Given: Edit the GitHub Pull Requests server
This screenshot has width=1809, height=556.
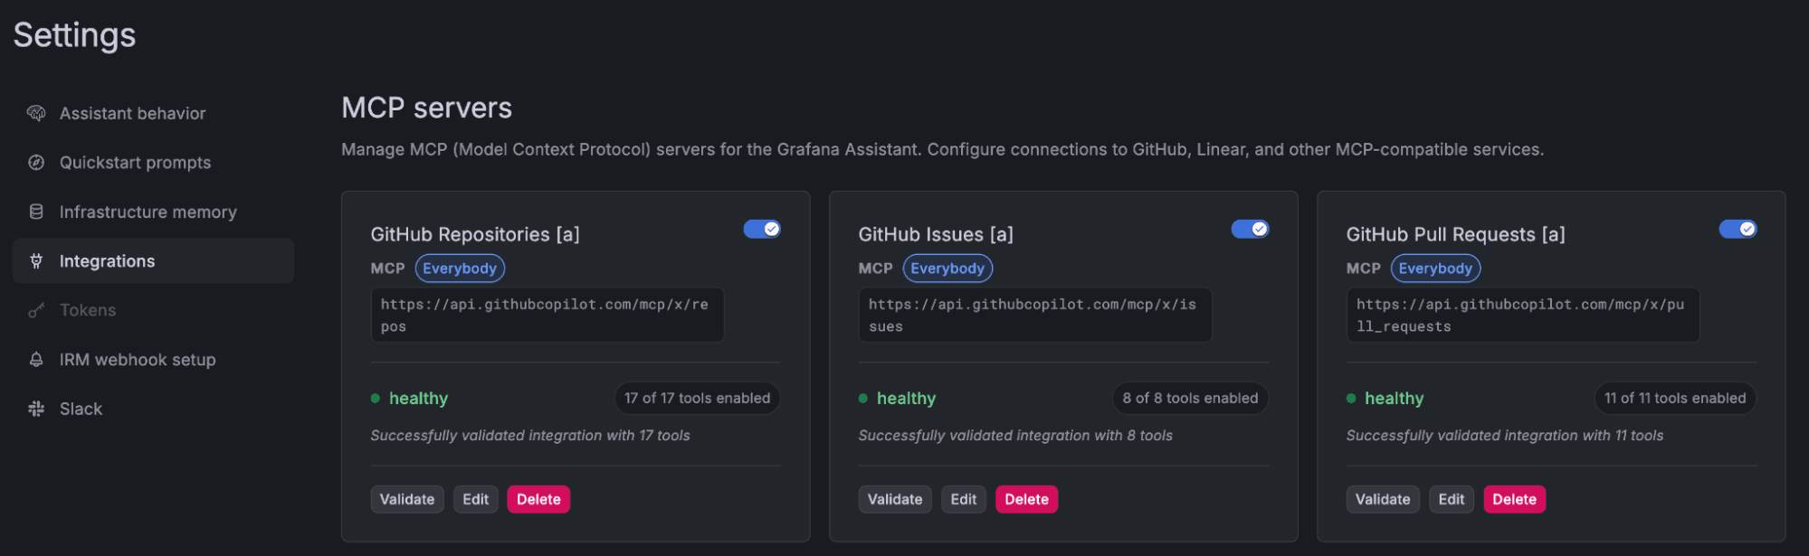Looking at the screenshot, I should (x=1452, y=499).
